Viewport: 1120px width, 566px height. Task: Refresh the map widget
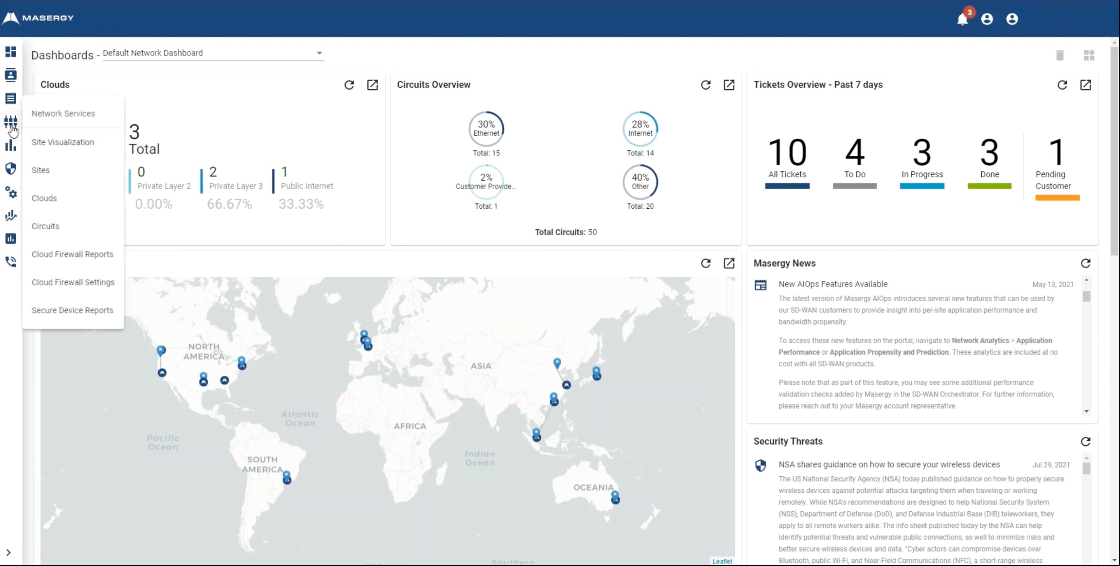point(706,263)
